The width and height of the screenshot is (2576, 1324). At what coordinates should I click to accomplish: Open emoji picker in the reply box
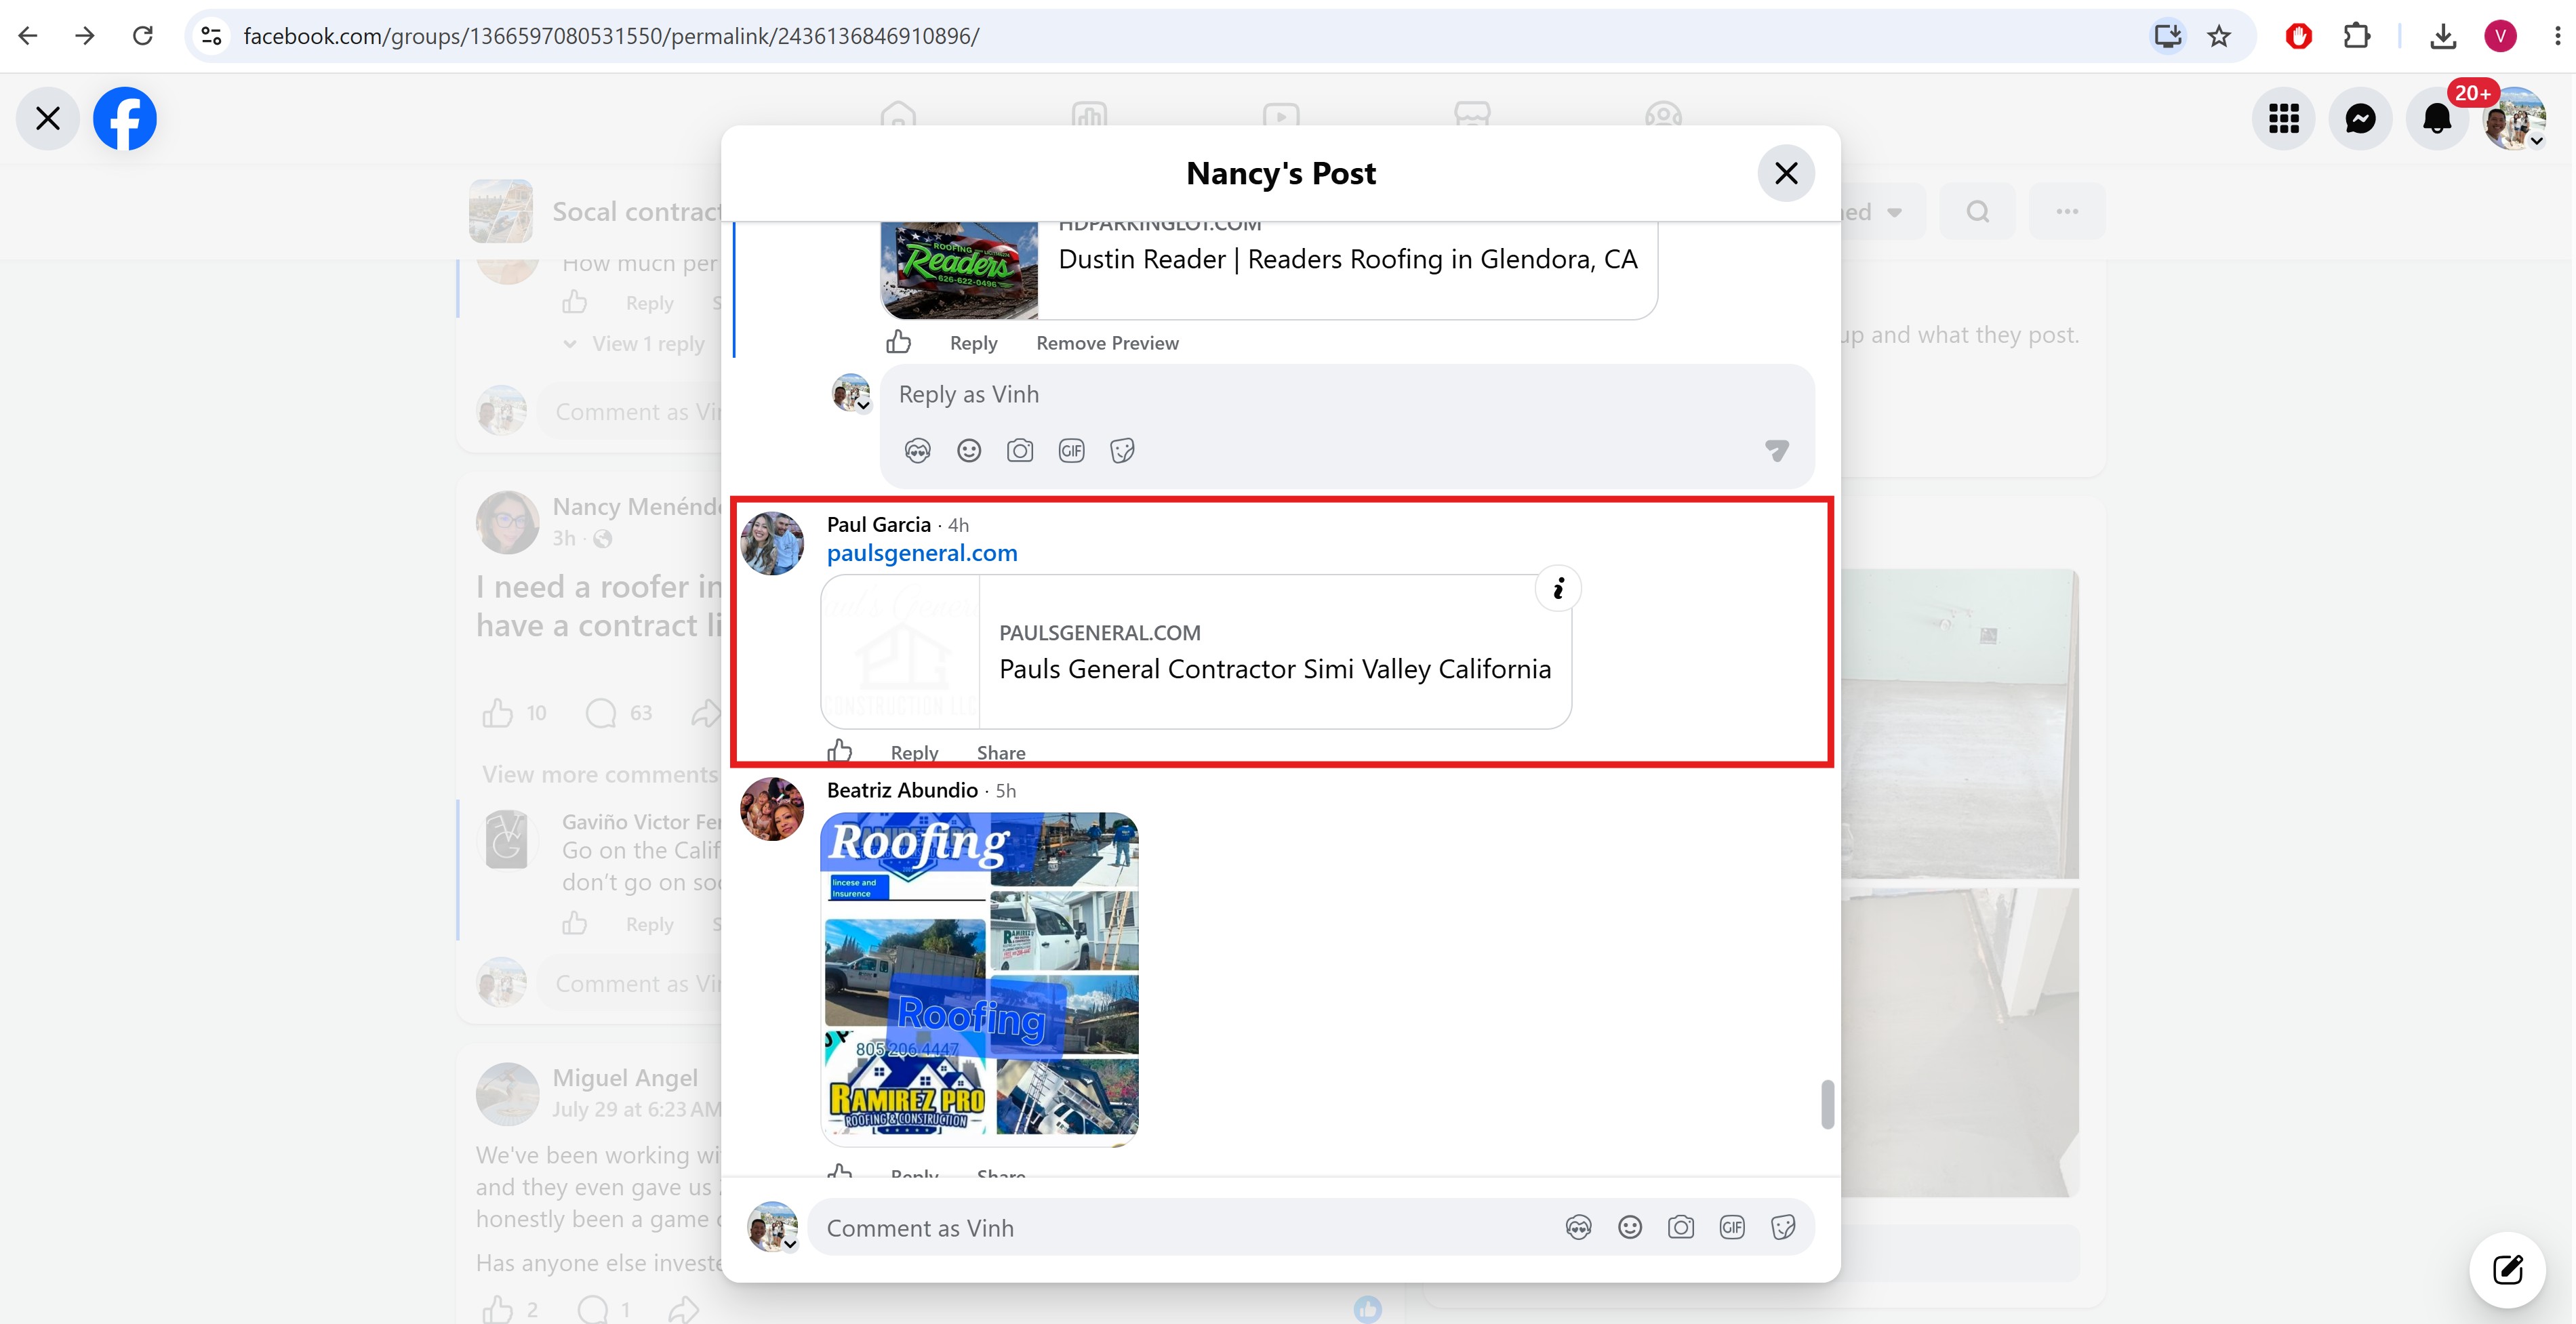point(969,451)
